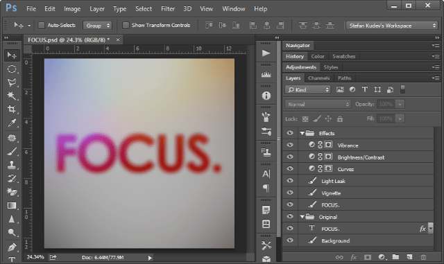Select the Eraser tool
The height and width of the screenshot is (264, 444).
tap(12, 192)
